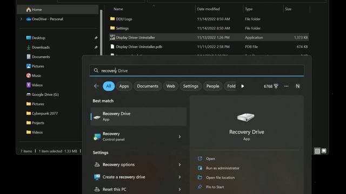Click the Music icon in sidebar
The width and height of the screenshot is (346, 194).
click(x=29, y=75)
